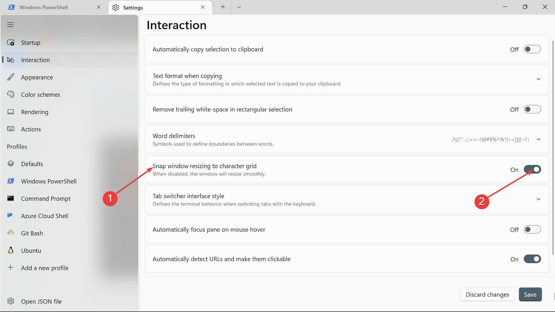Click the Color schemes palette icon

[x=11, y=94]
